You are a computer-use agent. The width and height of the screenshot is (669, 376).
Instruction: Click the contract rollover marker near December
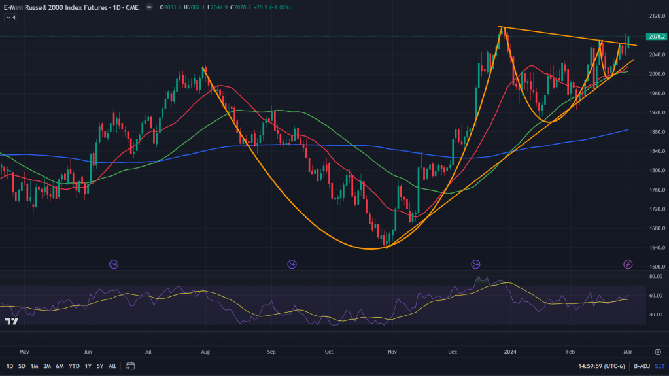[x=475, y=264]
